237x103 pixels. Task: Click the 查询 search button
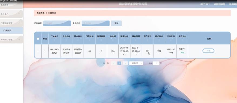[x=116, y=23]
